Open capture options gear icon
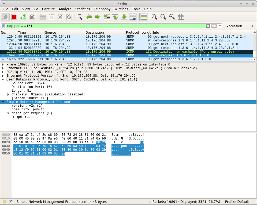 click(x=32, y=17)
